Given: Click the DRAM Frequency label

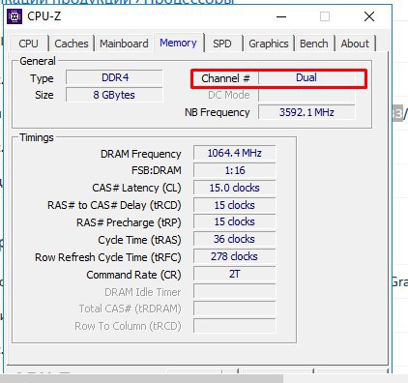Looking at the screenshot, I should click(x=141, y=154).
